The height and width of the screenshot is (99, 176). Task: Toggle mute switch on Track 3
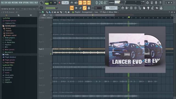(51, 40)
